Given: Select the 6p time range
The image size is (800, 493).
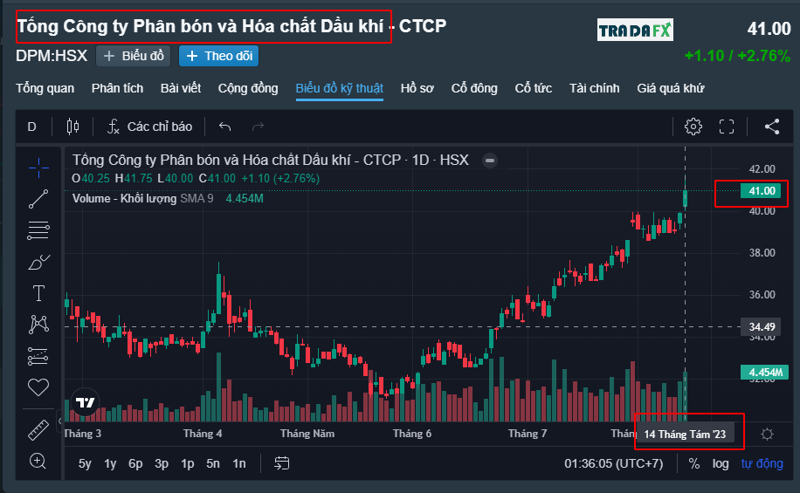Looking at the screenshot, I should tap(135, 463).
